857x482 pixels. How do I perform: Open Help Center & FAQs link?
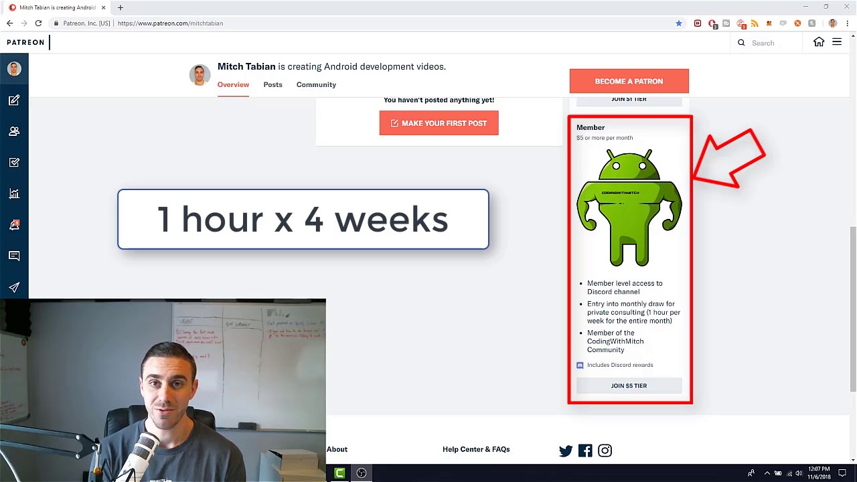[x=476, y=449]
